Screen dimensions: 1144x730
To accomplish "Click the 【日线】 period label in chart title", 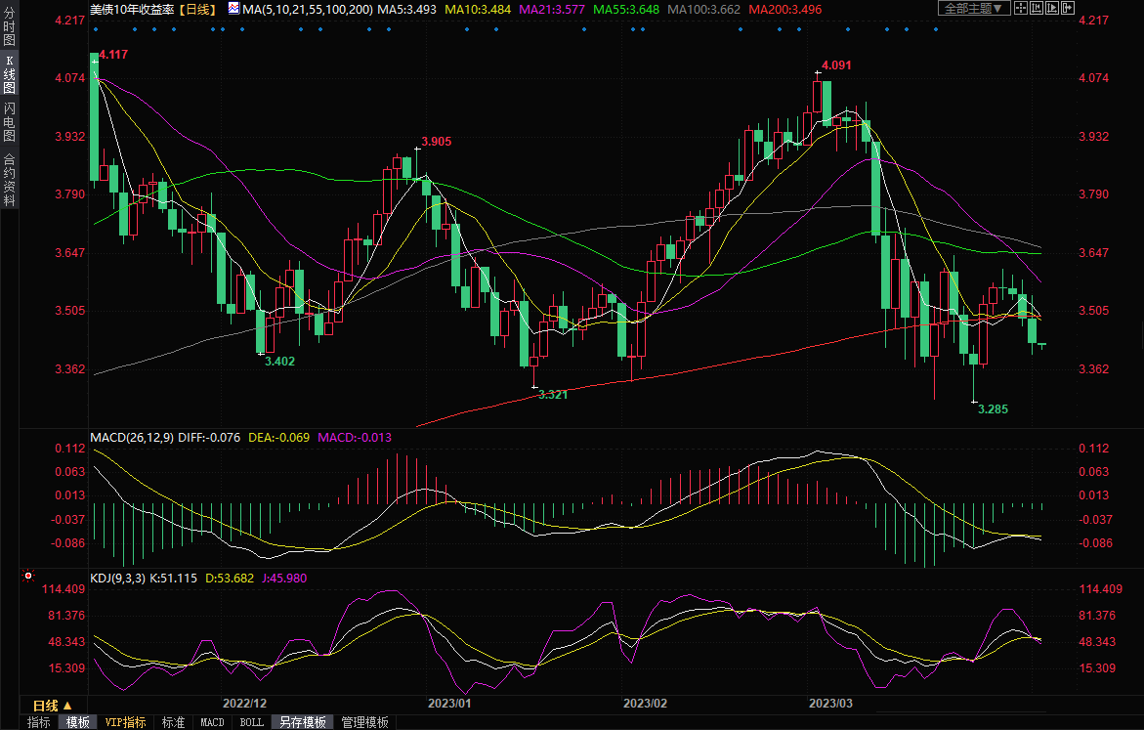I will click(194, 8).
